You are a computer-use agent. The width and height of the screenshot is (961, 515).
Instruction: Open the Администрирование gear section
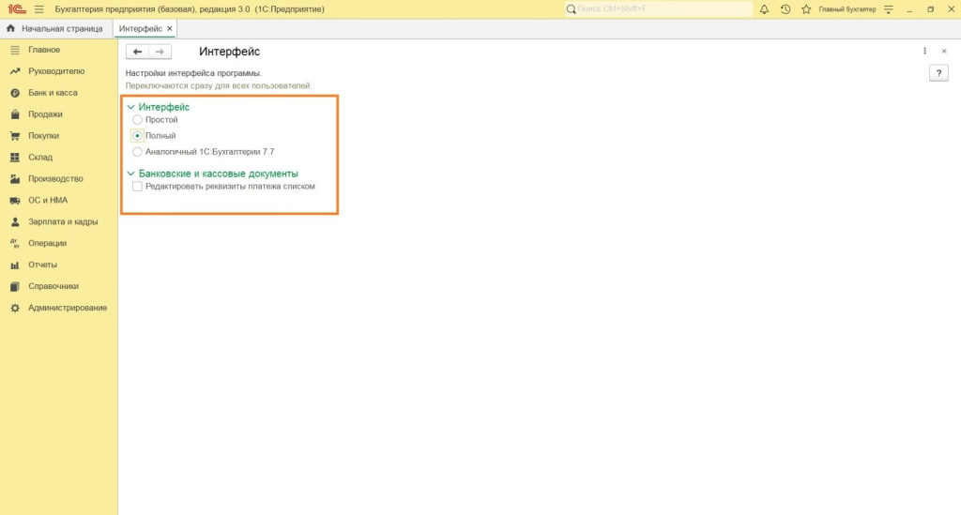click(67, 308)
